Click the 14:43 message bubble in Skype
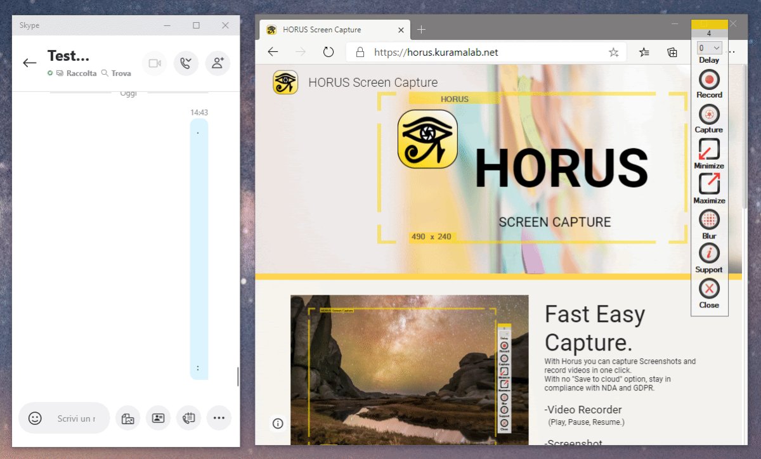Image resolution: width=761 pixels, height=459 pixels. tap(199, 249)
